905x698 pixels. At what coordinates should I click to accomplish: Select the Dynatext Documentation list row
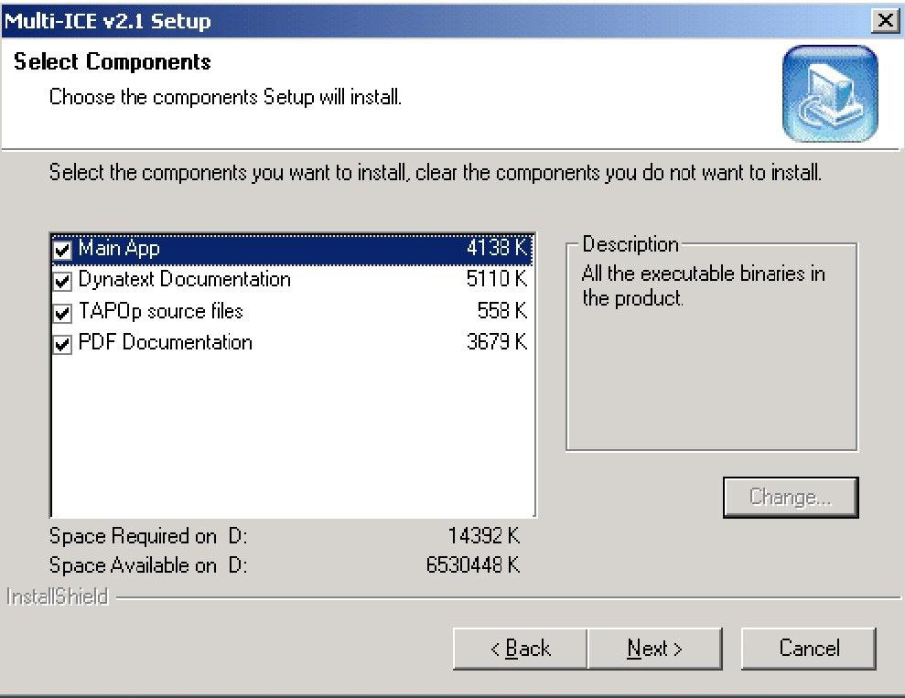point(183,279)
